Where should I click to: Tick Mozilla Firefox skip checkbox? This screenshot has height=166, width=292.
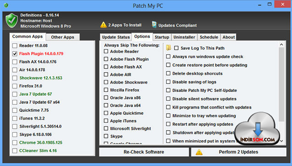(x=106, y=90)
